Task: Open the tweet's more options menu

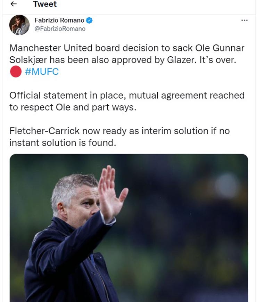Action: [x=244, y=21]
